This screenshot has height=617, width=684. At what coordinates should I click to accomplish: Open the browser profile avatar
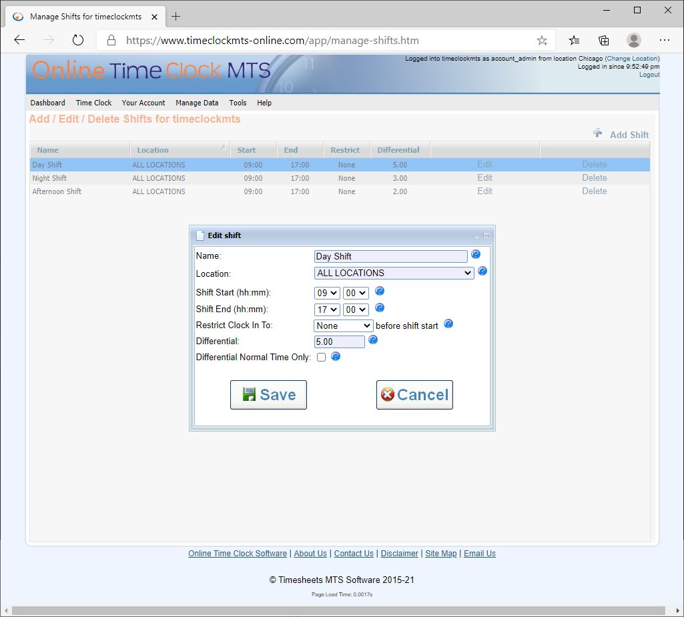[x=633, y=40]
